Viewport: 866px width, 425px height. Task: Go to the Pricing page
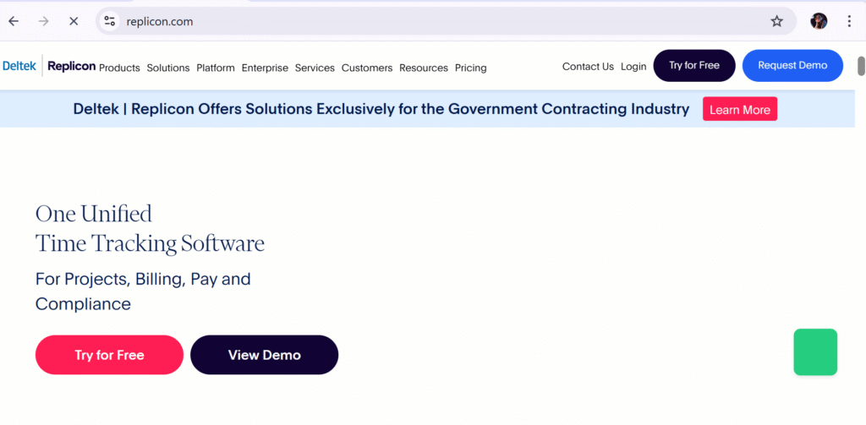[x=470, y=68]
